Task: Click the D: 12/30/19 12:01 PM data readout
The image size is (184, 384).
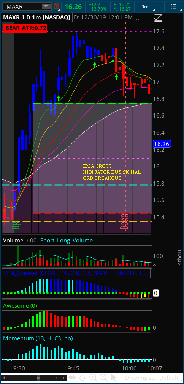Action: tap(103, 17)
